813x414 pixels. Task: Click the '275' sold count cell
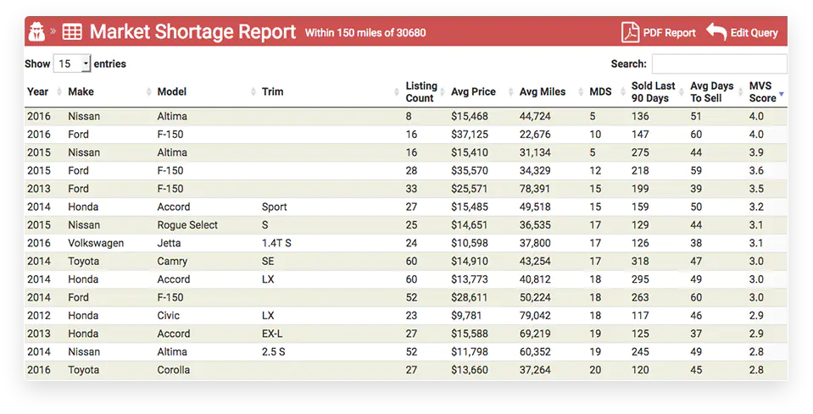(640, 152)
